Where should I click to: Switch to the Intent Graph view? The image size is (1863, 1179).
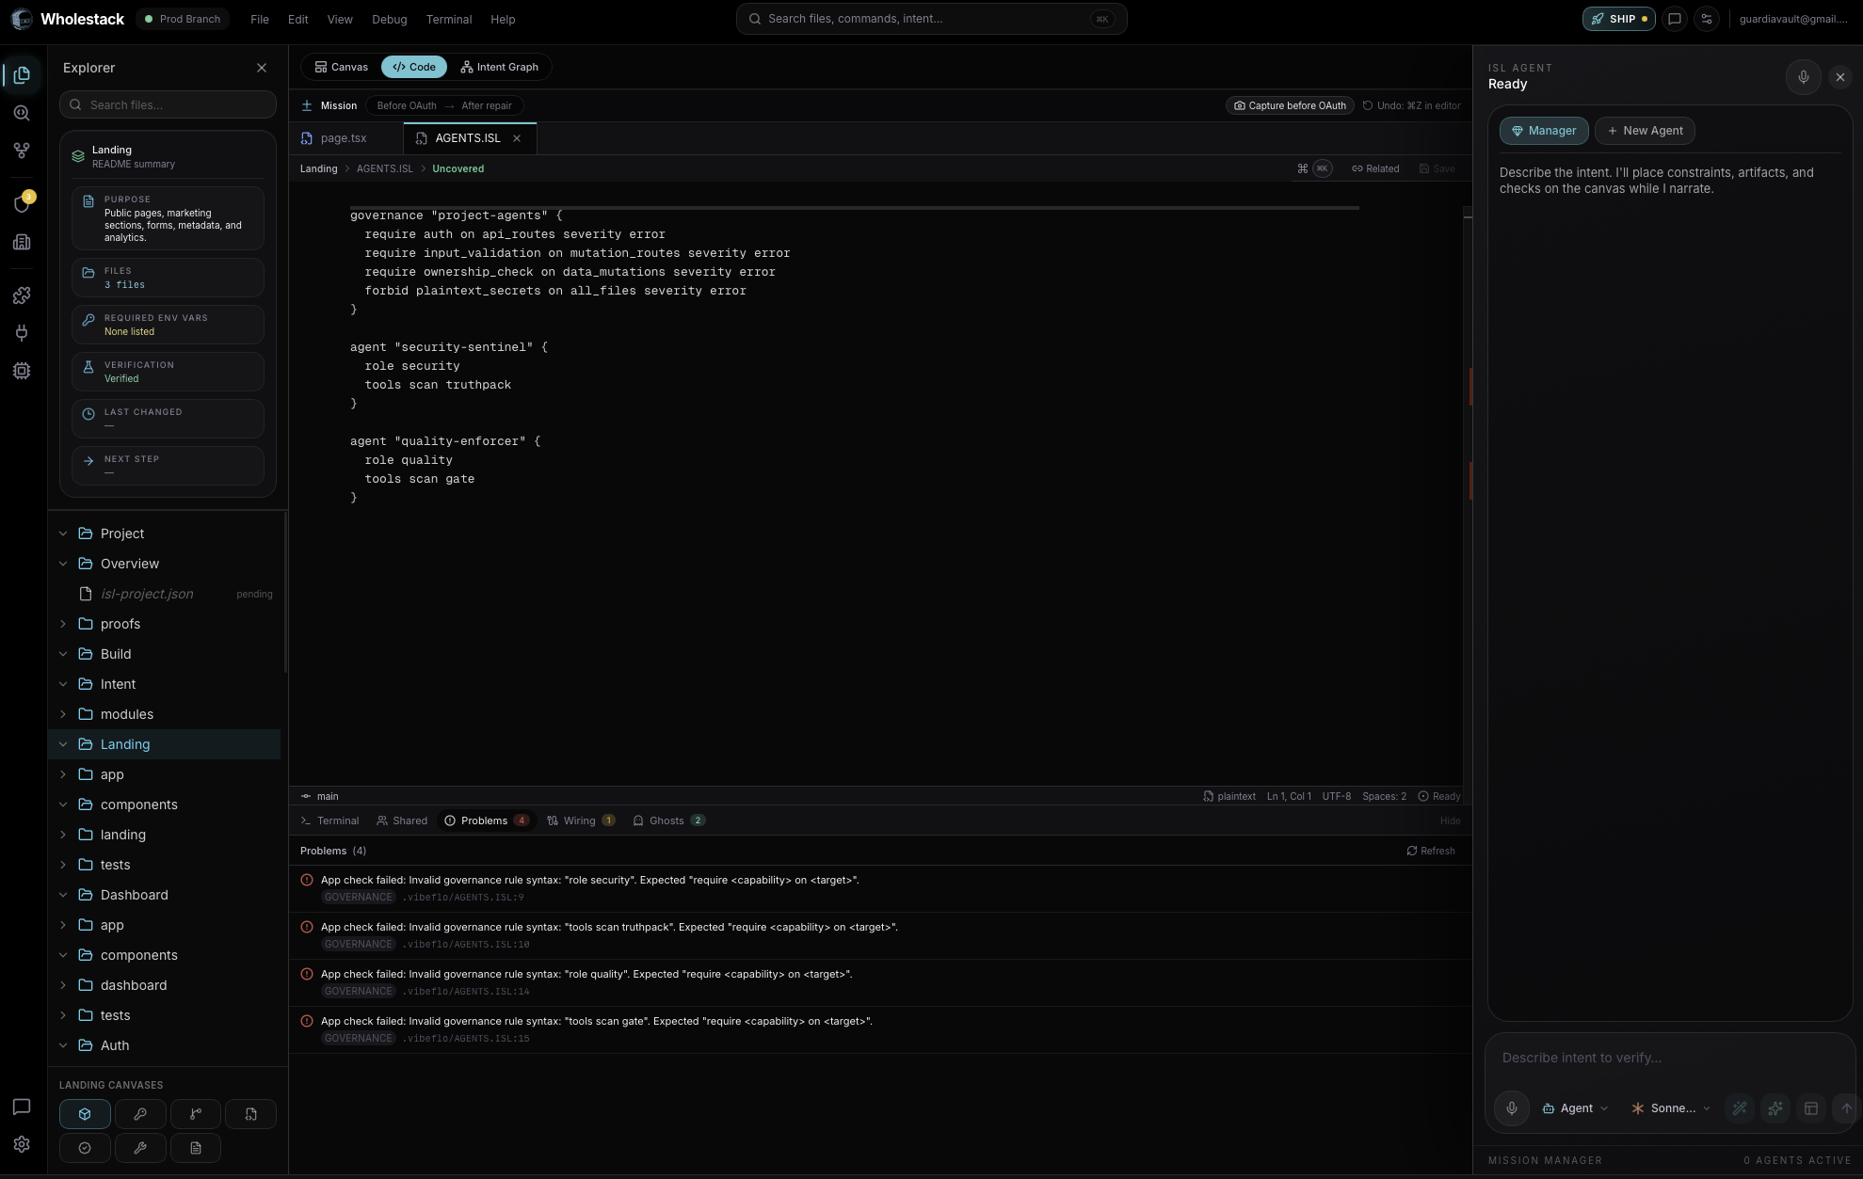pyautogui.click(x=499, y=67)
